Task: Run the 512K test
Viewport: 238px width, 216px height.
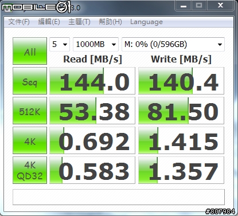Action: 30,111
